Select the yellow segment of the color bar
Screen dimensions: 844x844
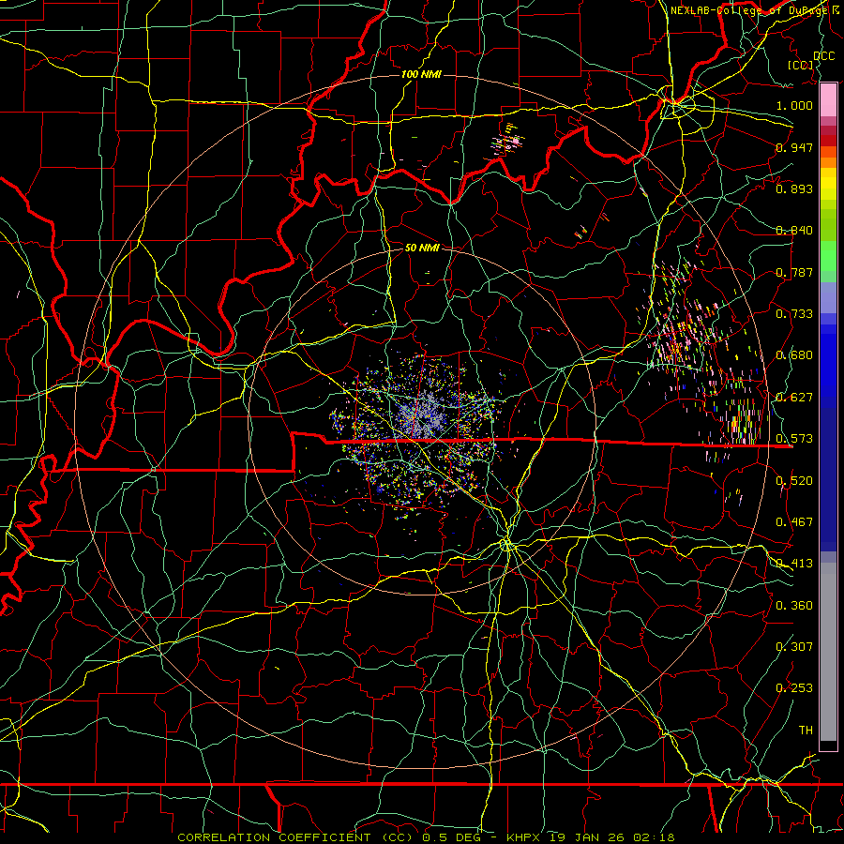(828, 184)
